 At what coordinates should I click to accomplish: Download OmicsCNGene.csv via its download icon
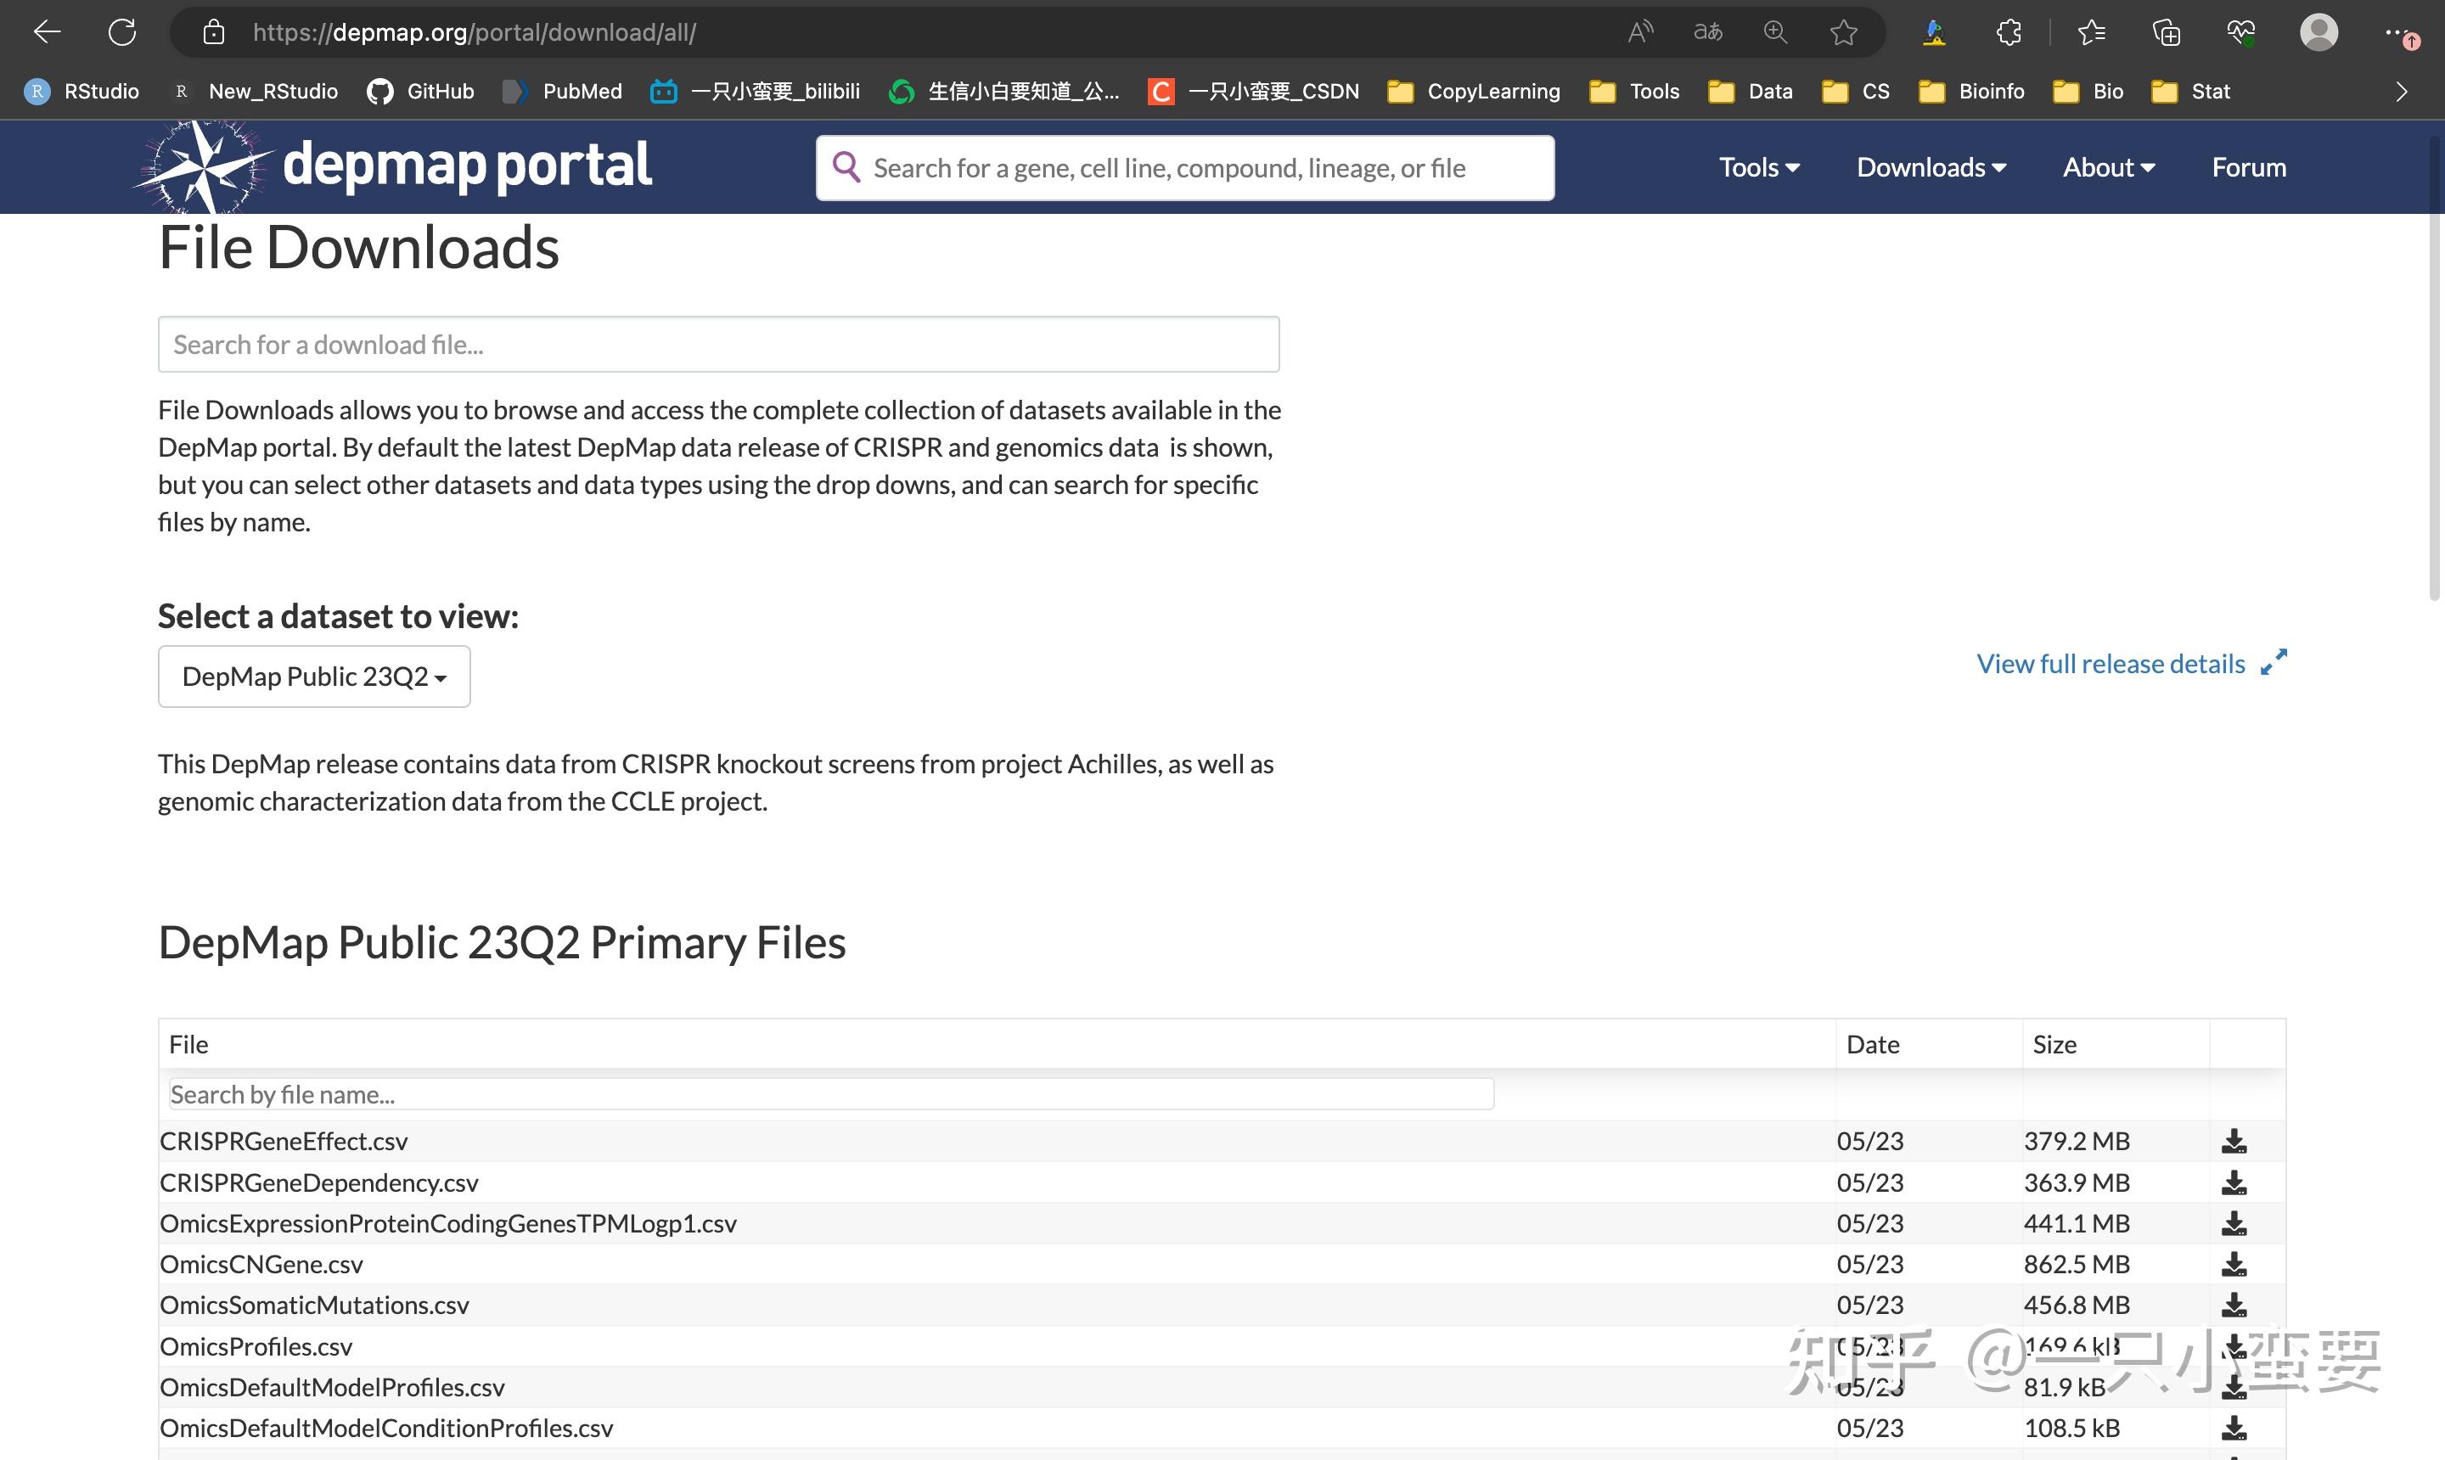click(2234, 1264)
